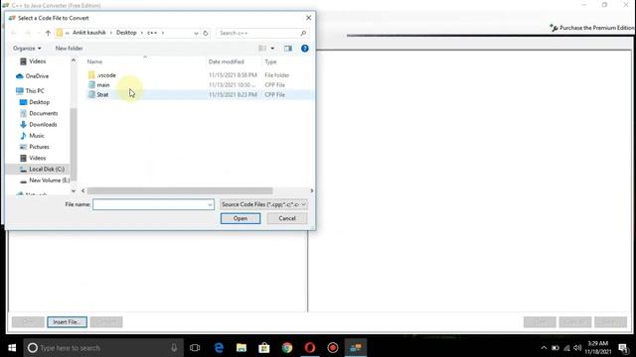Open Task View from taskbar
This screenshot has width=636, height=357.
pos(195,348)
